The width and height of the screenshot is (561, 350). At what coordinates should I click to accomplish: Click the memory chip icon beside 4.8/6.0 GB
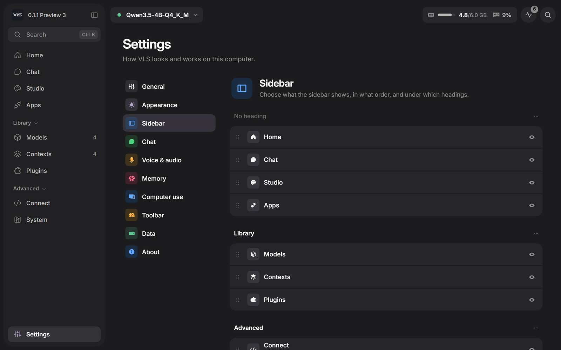(431, 15)
